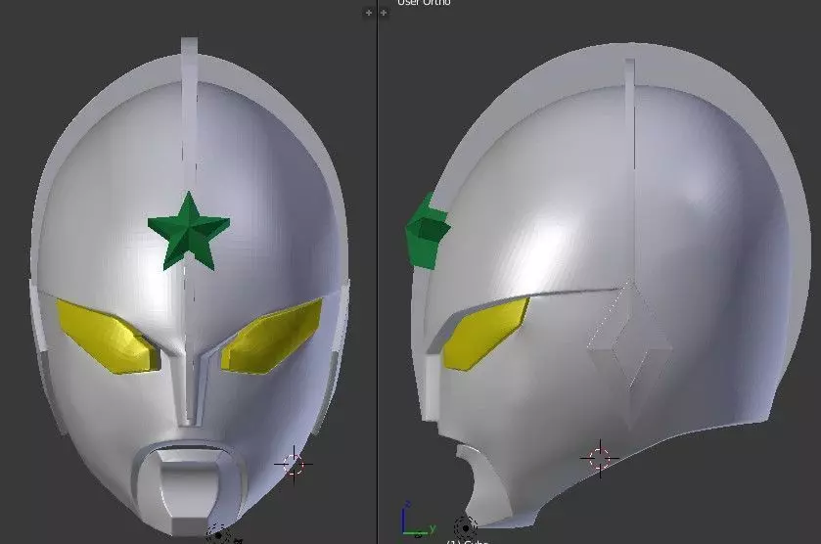Viewport: 821px width, 544px height.
Task: Select the green star in the side view
Action: coord(428,231)
